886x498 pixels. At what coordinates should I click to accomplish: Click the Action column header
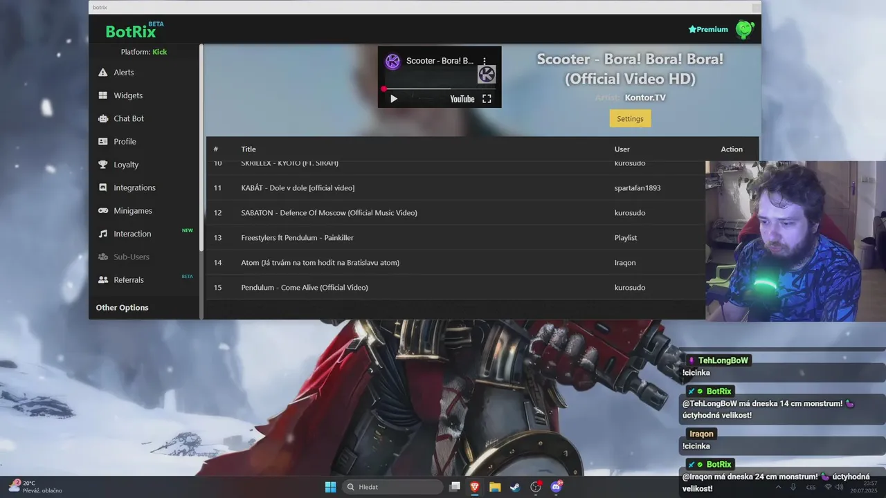point(732,149)
